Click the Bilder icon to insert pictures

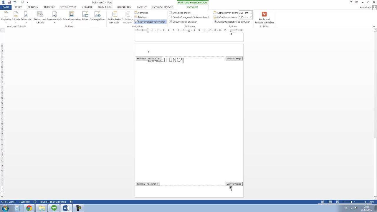click(85, 16)
